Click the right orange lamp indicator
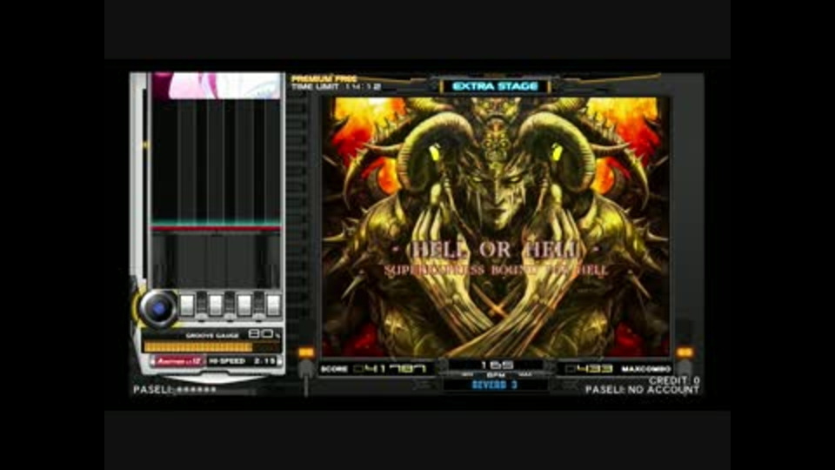This screenshot has width=835, height=470. (x=685, y=352)
